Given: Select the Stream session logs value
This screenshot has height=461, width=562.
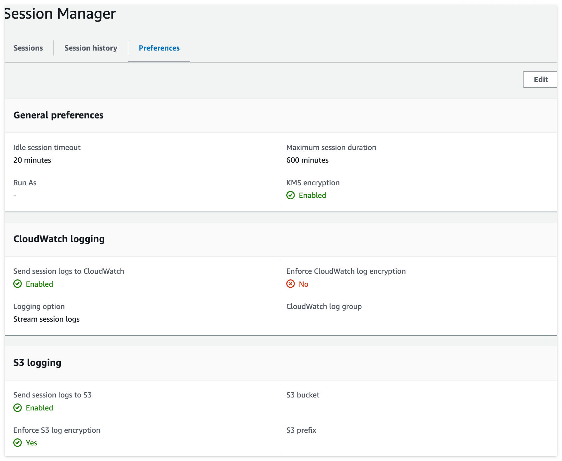Looking at the screenshot, I should 47,319.
